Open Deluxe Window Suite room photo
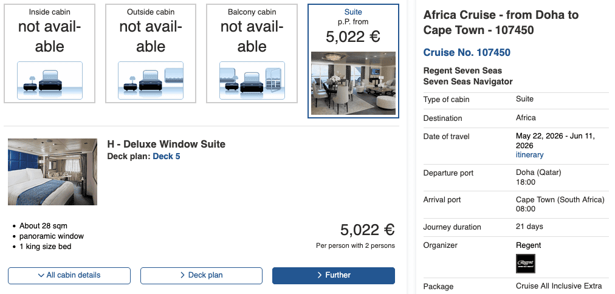 [52, 171]
